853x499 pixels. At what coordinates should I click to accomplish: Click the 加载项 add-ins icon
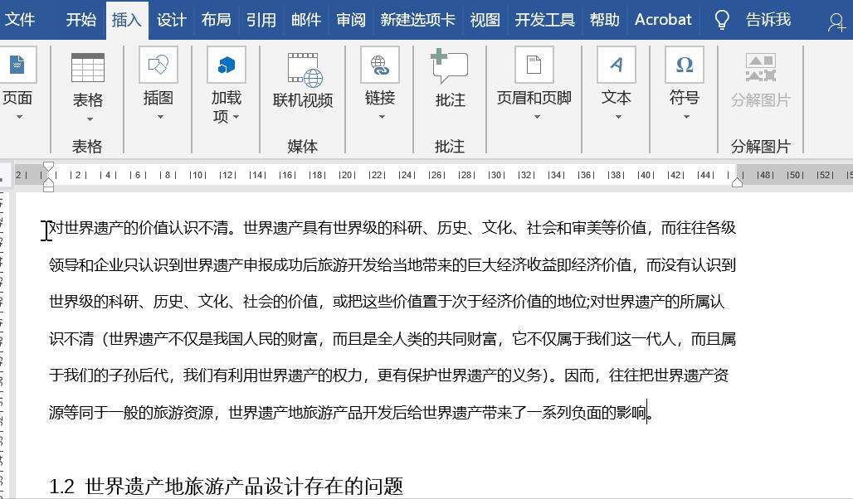click(227, 65)
